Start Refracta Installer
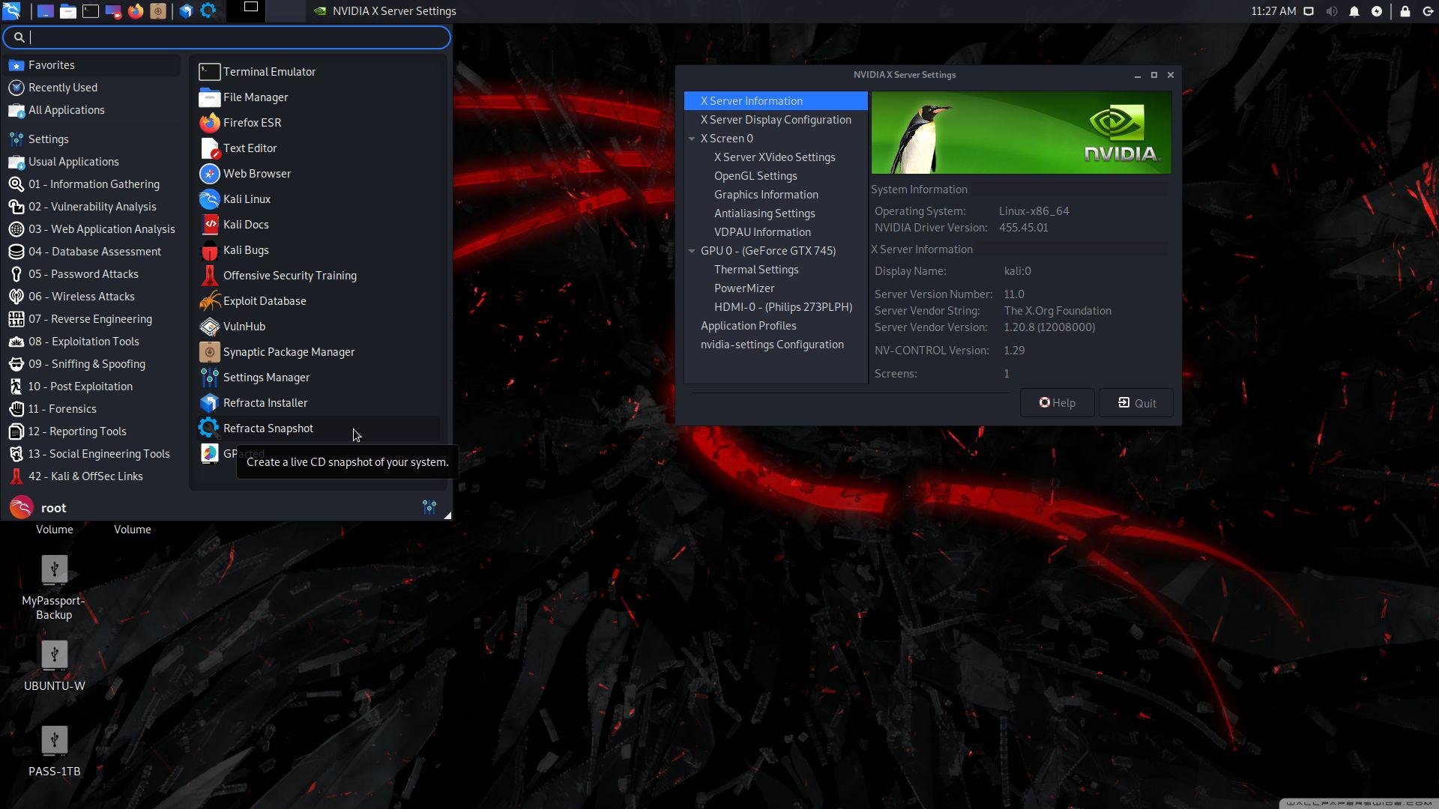The height and width of the screenshot is (809, 1439). coord(265,403)
